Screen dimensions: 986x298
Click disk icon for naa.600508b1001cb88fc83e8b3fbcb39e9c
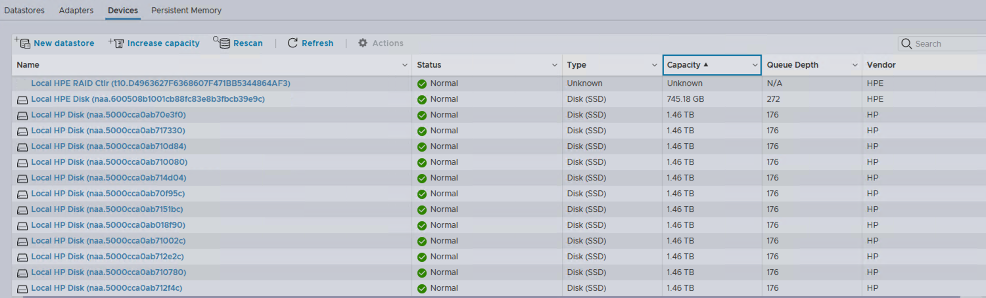tap(22, 100)
